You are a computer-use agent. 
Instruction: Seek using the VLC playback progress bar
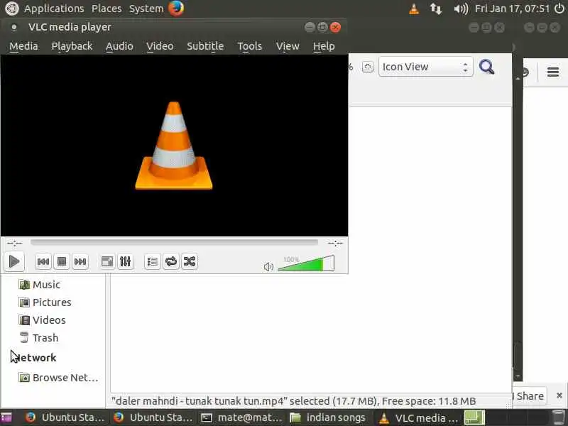[x=174, y=242]
